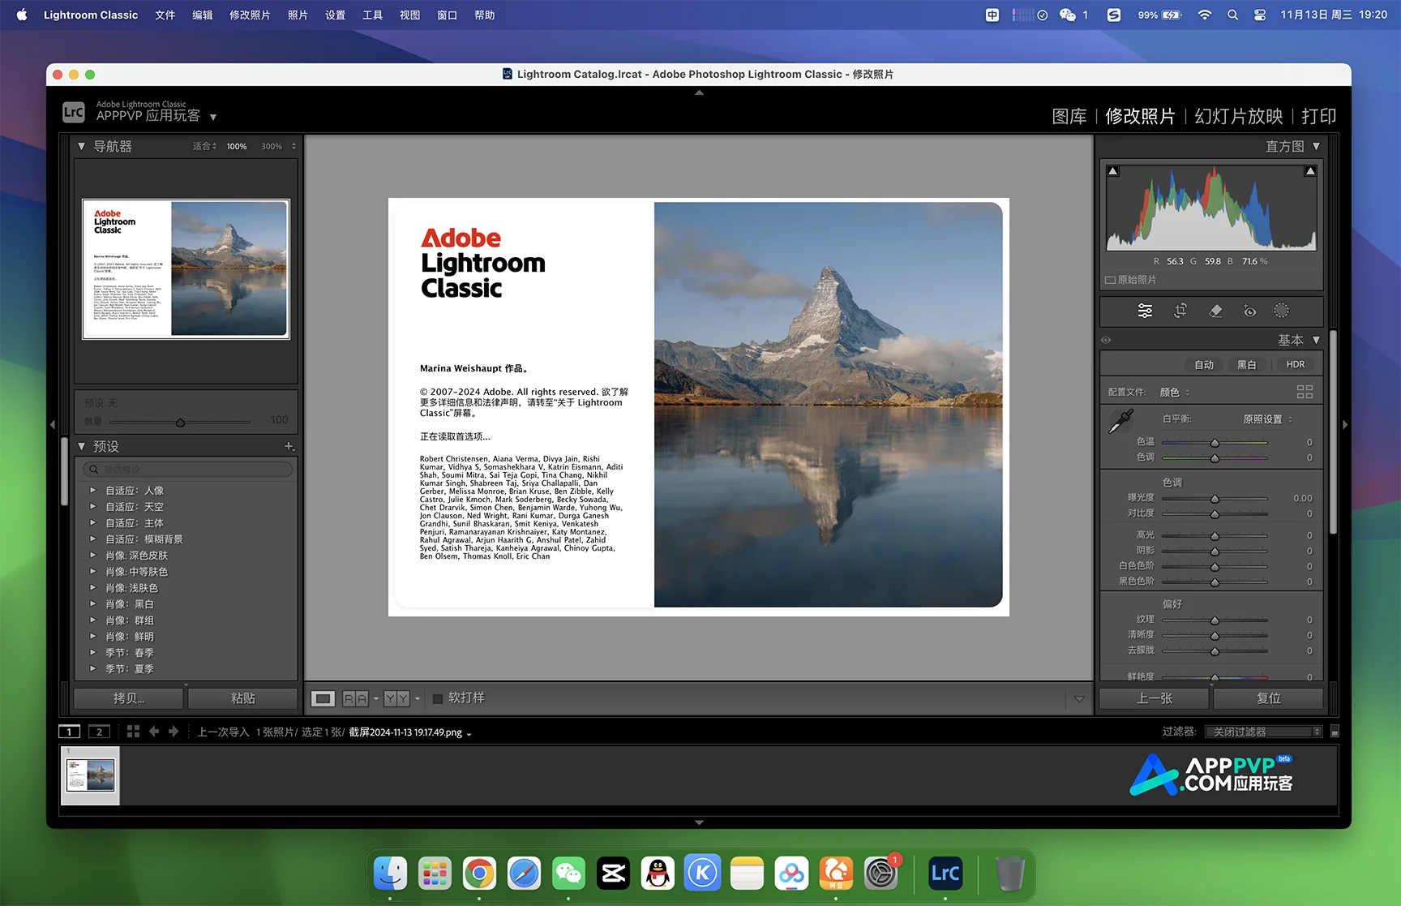Select the Red Eye correction tool
This screenshot has width=1401, height=906.
click(1249, 311)
